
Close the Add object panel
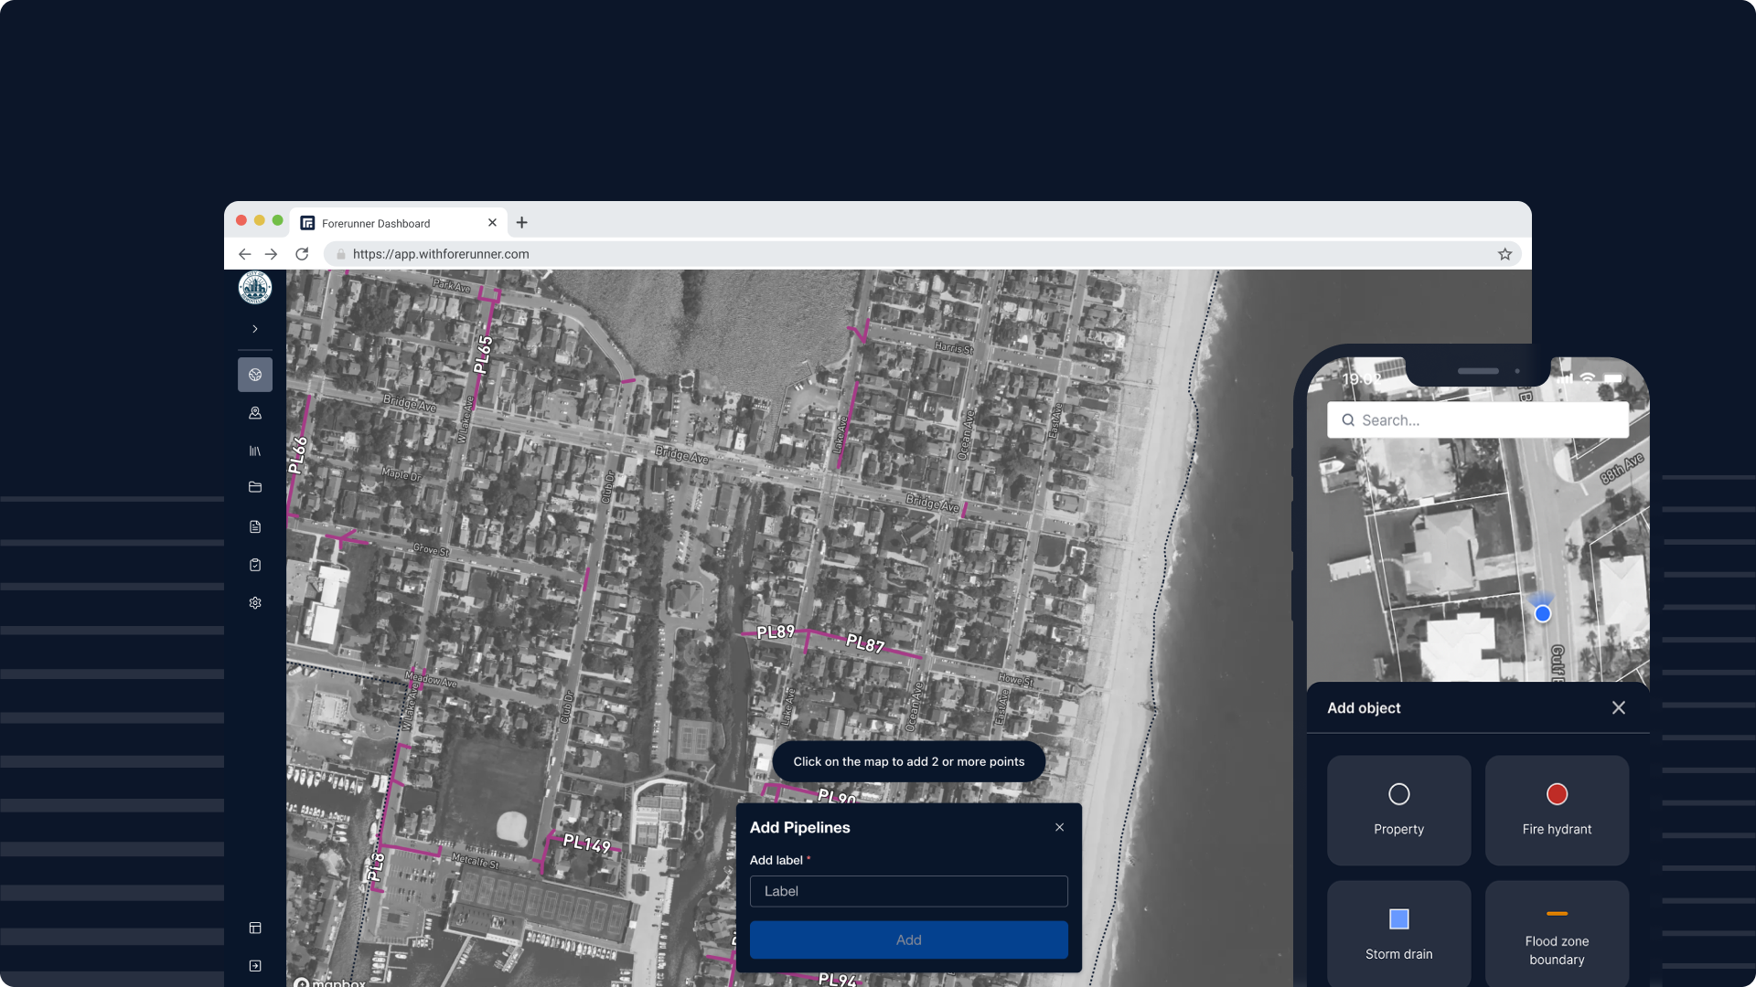click(x=1618, y=707)
